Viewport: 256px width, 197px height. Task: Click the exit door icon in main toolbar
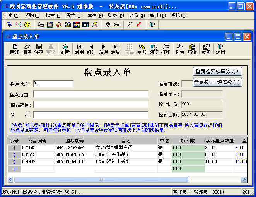point(152,24)
